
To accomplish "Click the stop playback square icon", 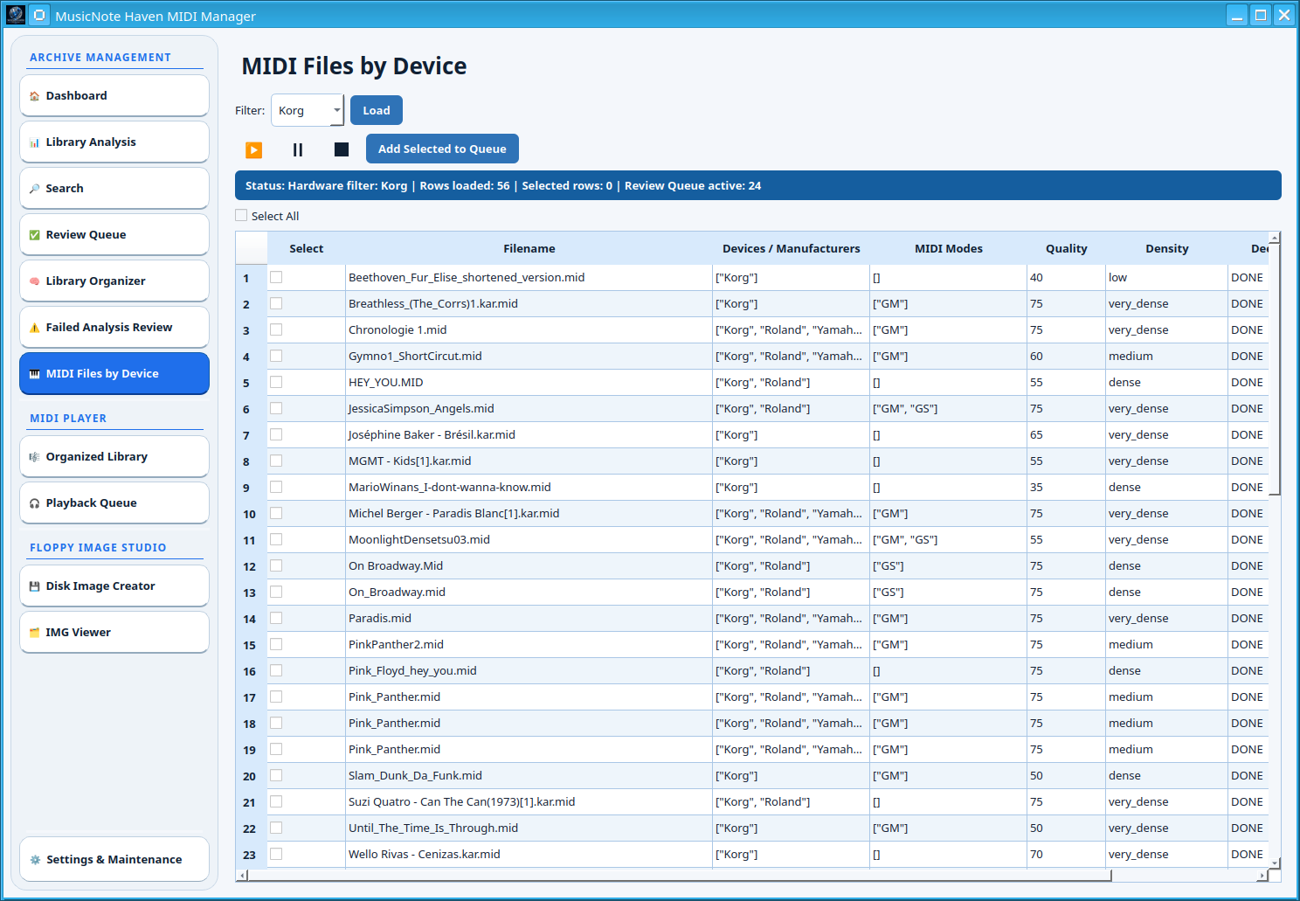I will (342, 149).
